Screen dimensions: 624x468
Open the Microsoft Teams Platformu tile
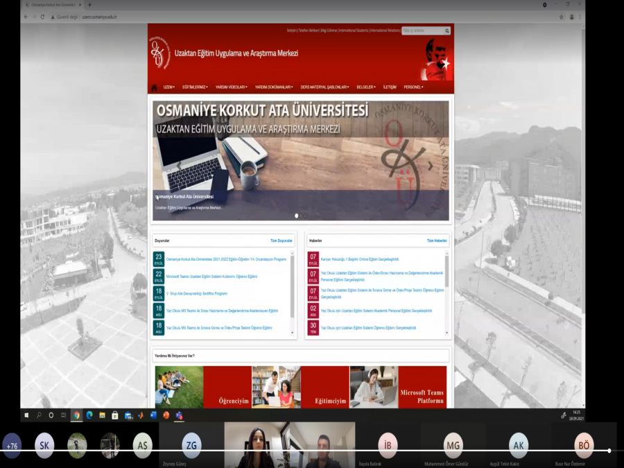click(422, 387)
